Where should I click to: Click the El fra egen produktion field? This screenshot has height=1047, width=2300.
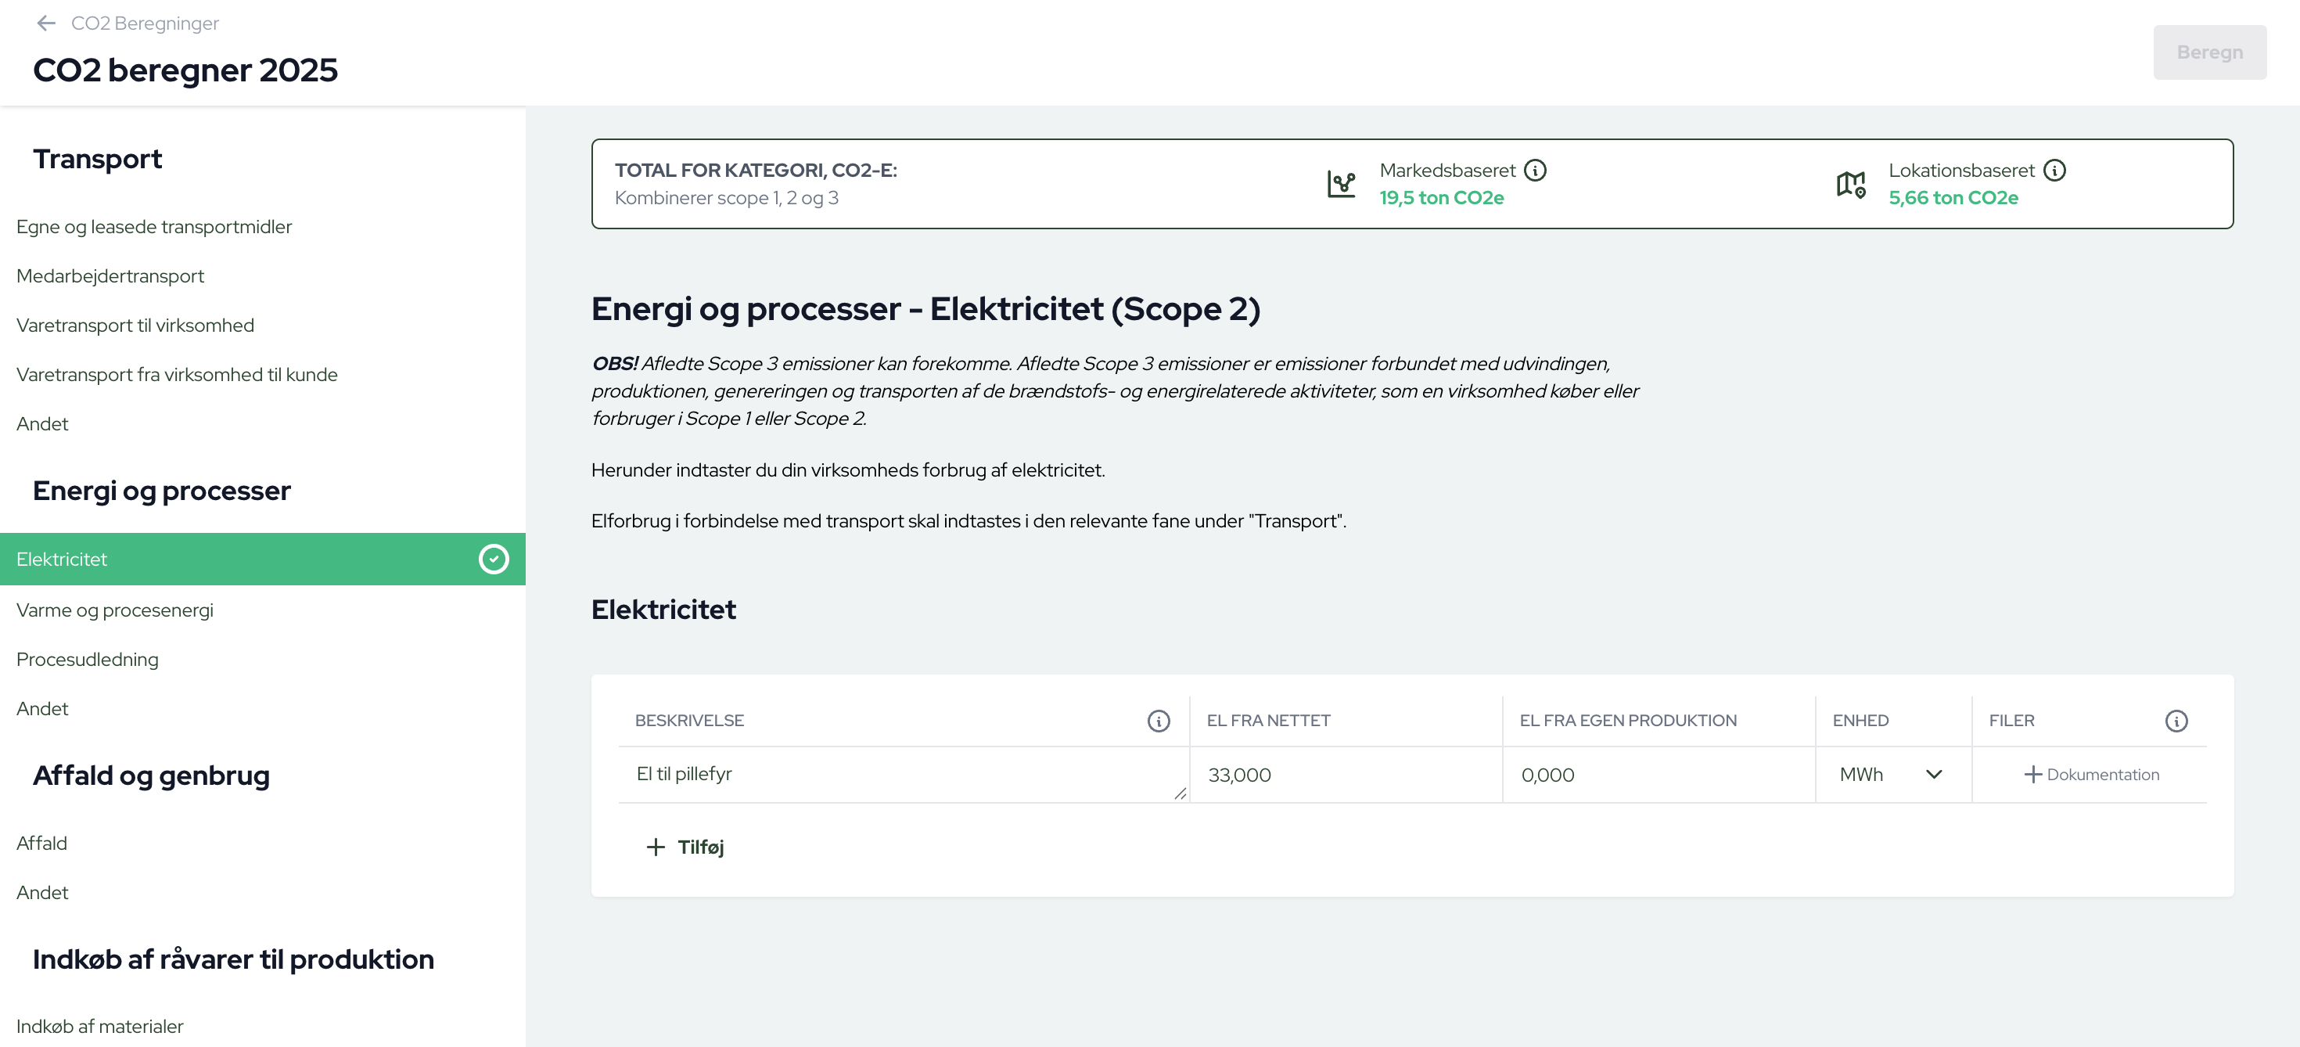(x=1657, y=775)
